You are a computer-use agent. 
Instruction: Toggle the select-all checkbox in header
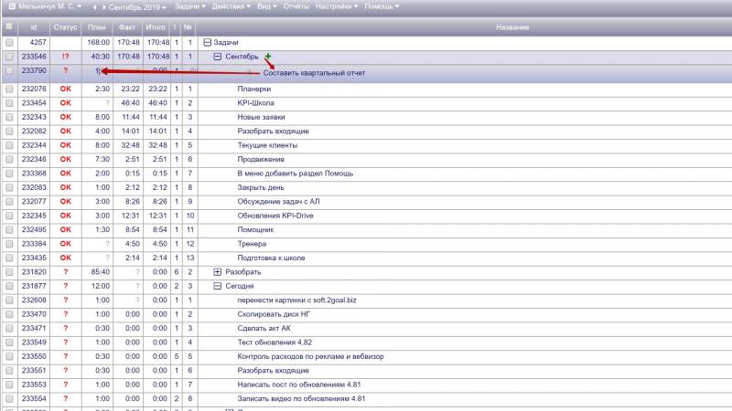coord(9,26)
